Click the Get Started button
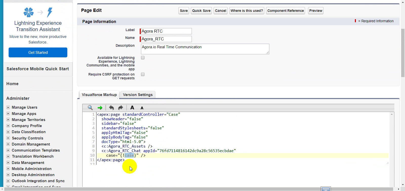The height and width of the screenshot is (191, 405). 38,53
